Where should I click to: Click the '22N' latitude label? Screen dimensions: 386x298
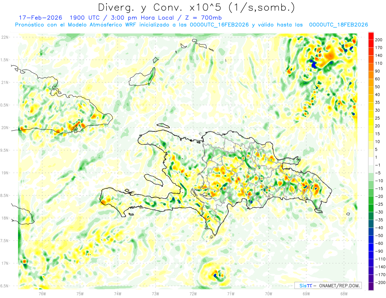(x=5, y=37)
